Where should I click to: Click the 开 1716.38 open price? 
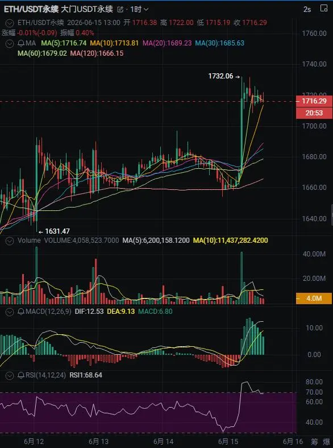140,23
